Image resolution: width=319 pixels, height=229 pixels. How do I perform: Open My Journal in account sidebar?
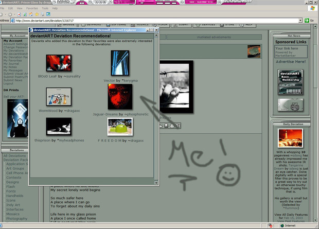click(x=11, y=64)
